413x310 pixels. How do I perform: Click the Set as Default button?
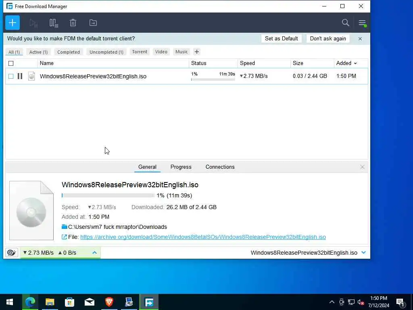[x=281, y=38]
